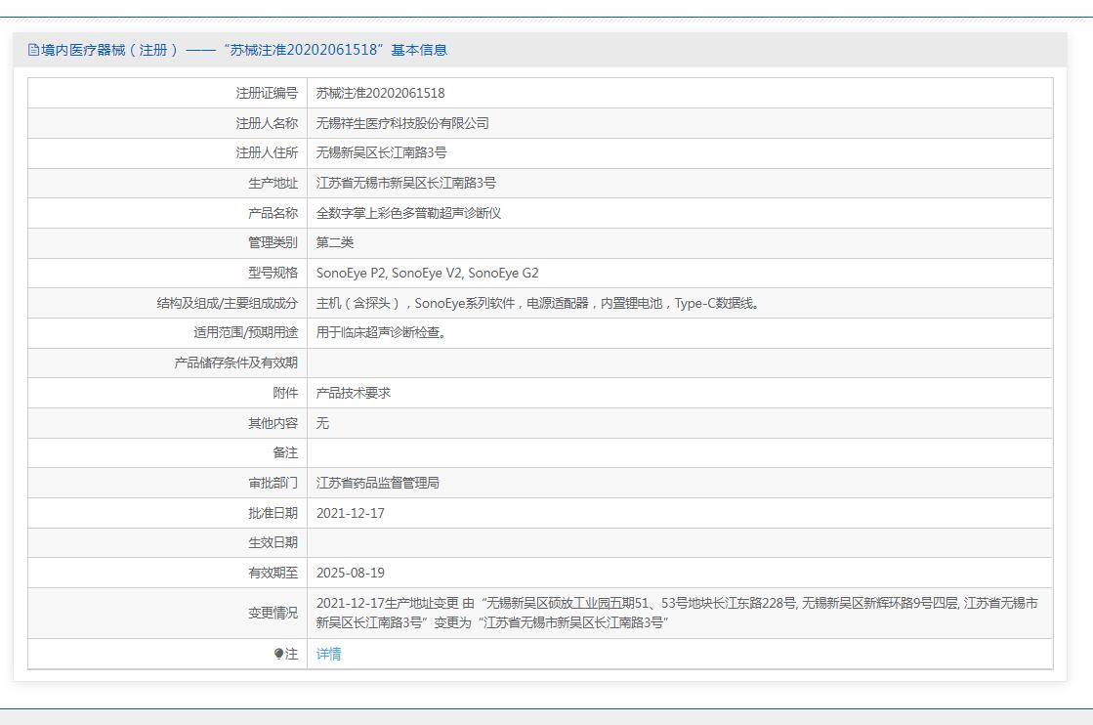Viewport: 1093px width, 725px height.
Task: Select management class value 第二类
Action: [x=335, y=242]
